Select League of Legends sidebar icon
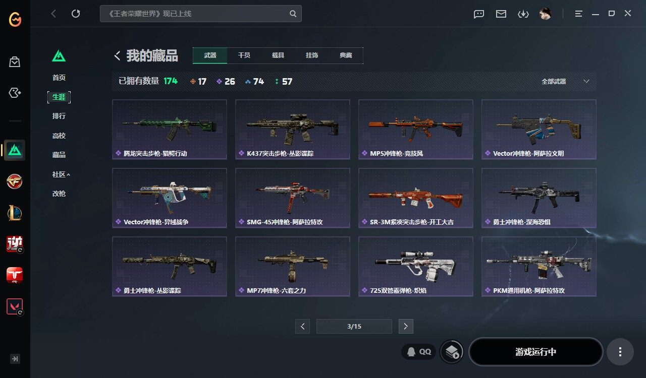646x378 pixels. click(x=15, y=213)
